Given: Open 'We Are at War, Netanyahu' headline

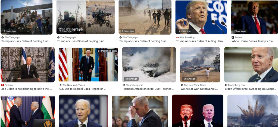Looking at the screenshot, I should coord(199,89).
